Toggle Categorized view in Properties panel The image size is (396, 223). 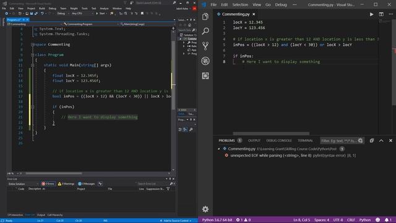180,129
